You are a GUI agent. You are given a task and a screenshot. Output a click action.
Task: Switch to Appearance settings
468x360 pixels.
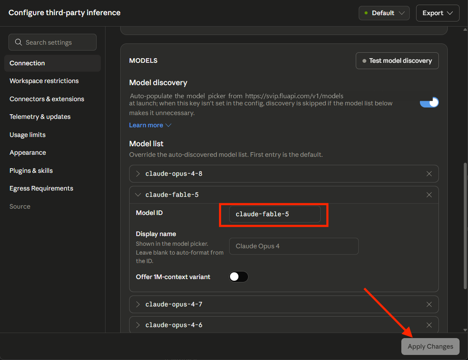(x=28, y=153)
